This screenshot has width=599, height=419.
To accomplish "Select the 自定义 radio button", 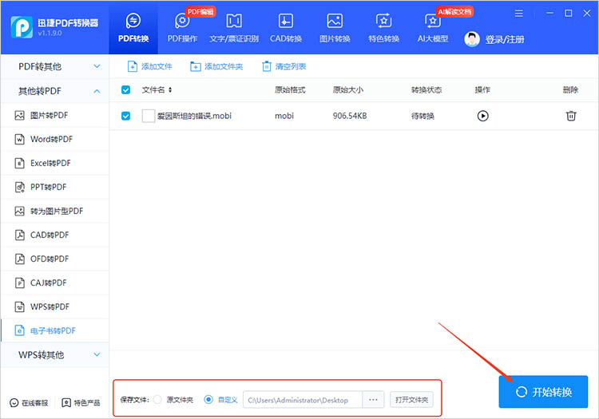I will click(x=208, y=400).
